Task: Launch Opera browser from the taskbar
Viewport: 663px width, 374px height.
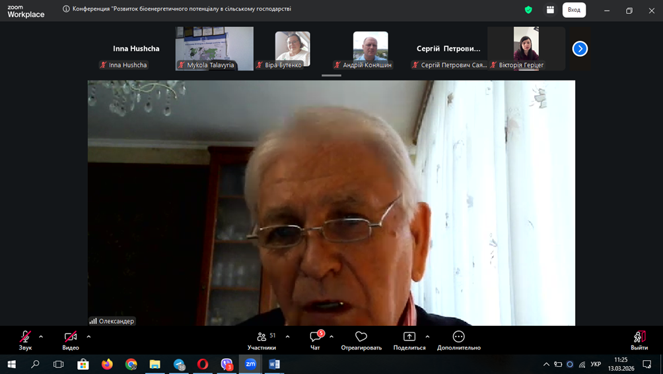Action: [x=203, y=364]
